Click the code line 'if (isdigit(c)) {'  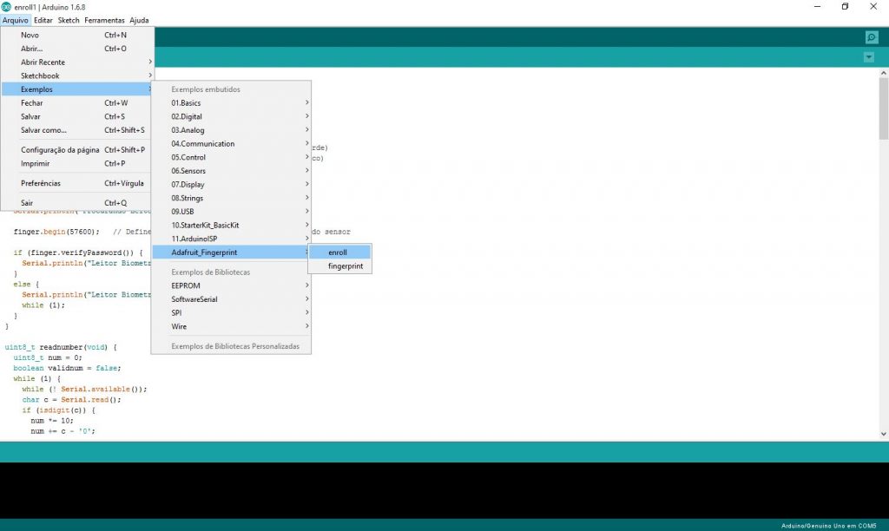click(58, 410)
